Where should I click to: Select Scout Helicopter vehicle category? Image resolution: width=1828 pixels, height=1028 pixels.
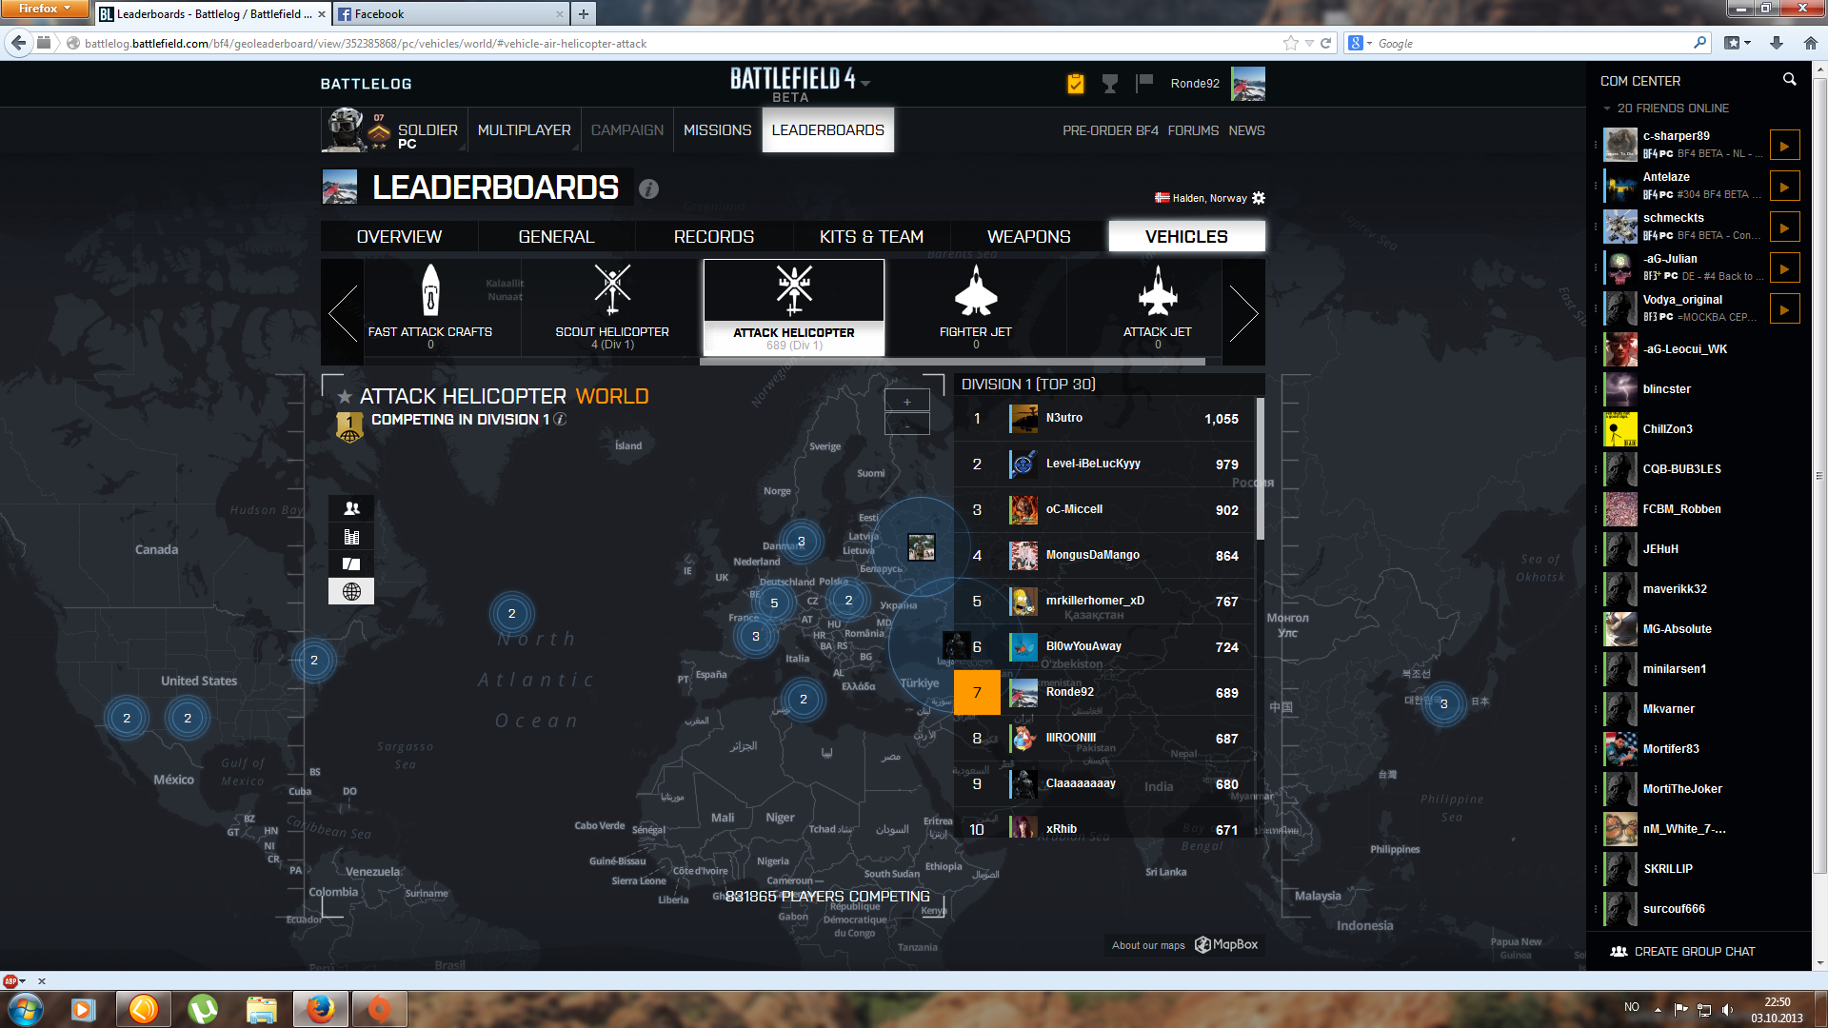click(612, 307)
